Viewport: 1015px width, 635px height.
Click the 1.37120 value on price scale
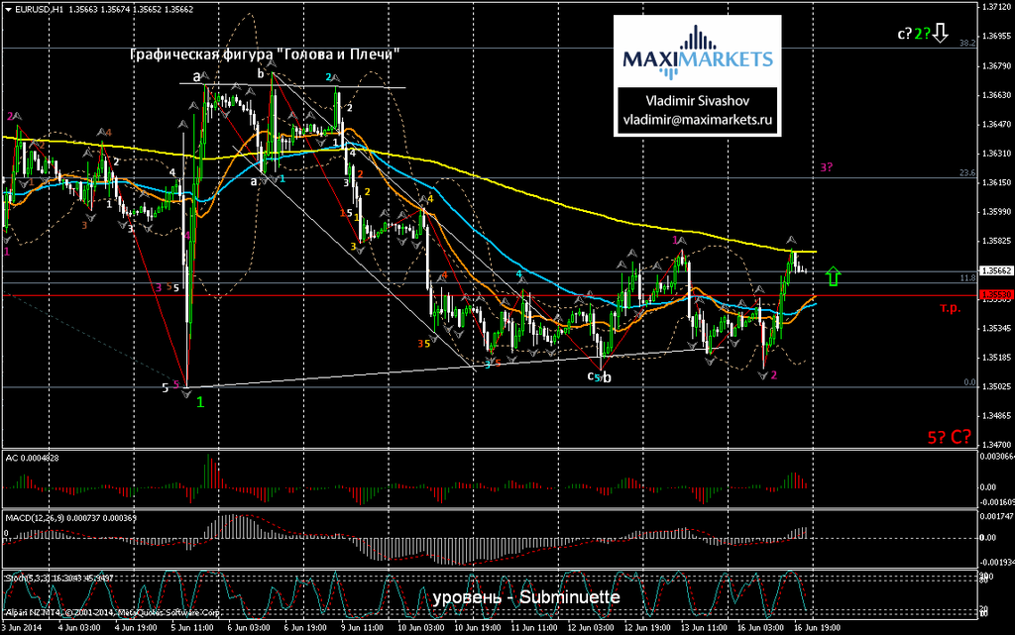point(997,7)
